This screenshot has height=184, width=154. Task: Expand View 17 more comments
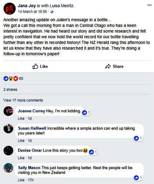23,100
